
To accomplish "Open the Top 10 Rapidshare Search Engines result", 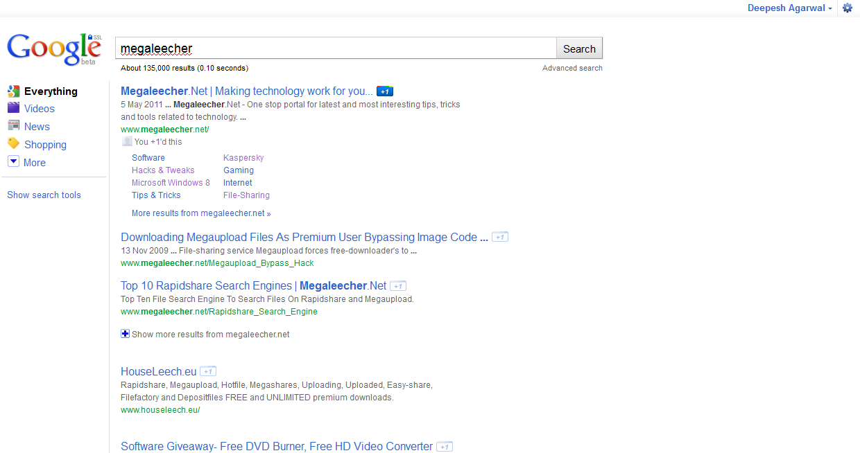I will pyautogui.click(x=253, y=285).
